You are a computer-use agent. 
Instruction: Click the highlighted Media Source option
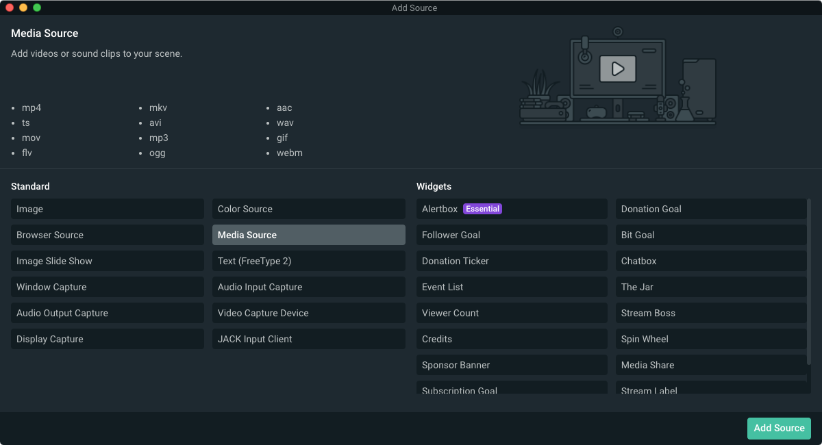tap(308, 235)
